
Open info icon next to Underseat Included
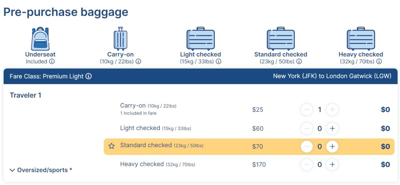pyautogui.click(x=52, y=62)
